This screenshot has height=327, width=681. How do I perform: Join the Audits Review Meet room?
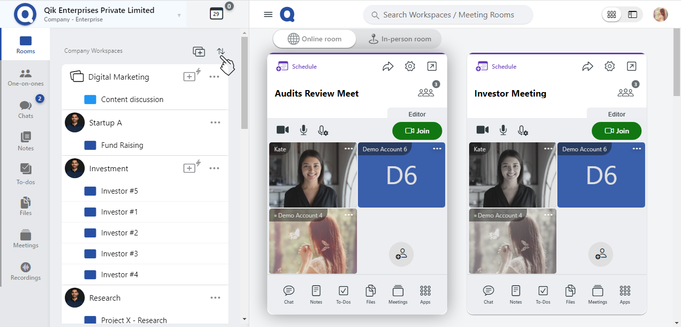[x=417, y=131]
